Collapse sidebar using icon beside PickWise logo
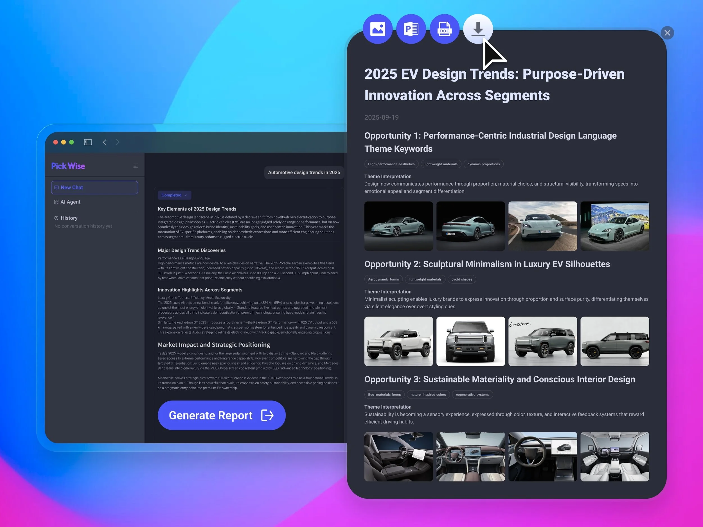 coord(135,166)
